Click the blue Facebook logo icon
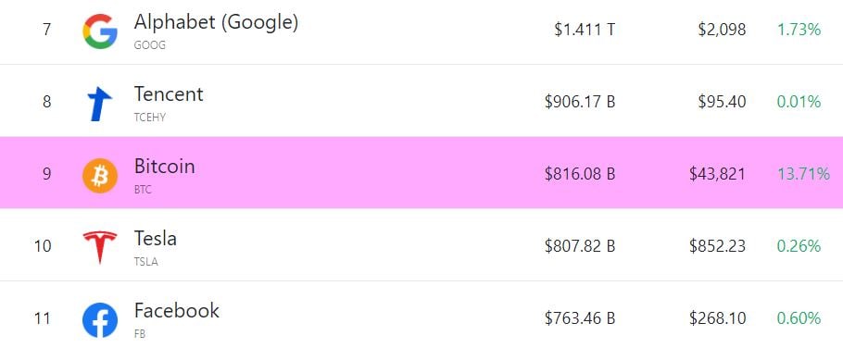 pyautogui.click(x=100, y=320)
